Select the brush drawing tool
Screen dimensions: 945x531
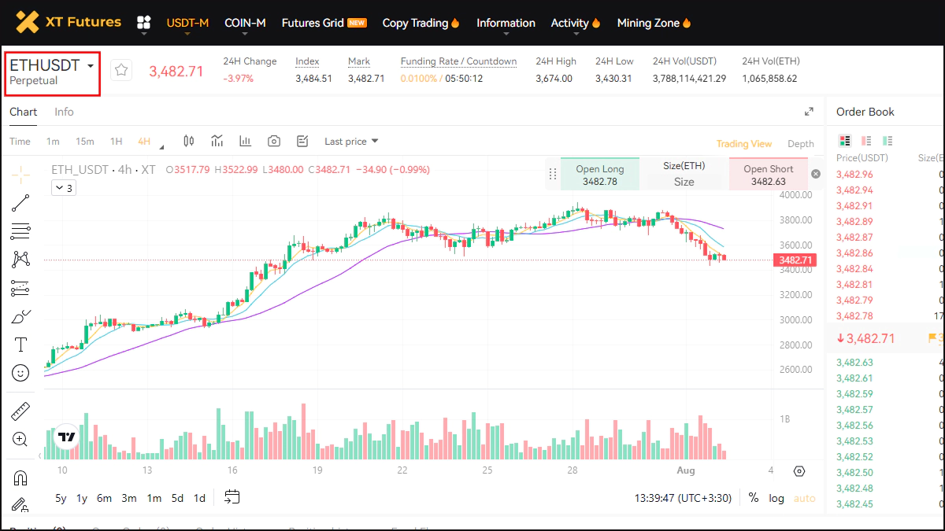click(20, 316)
